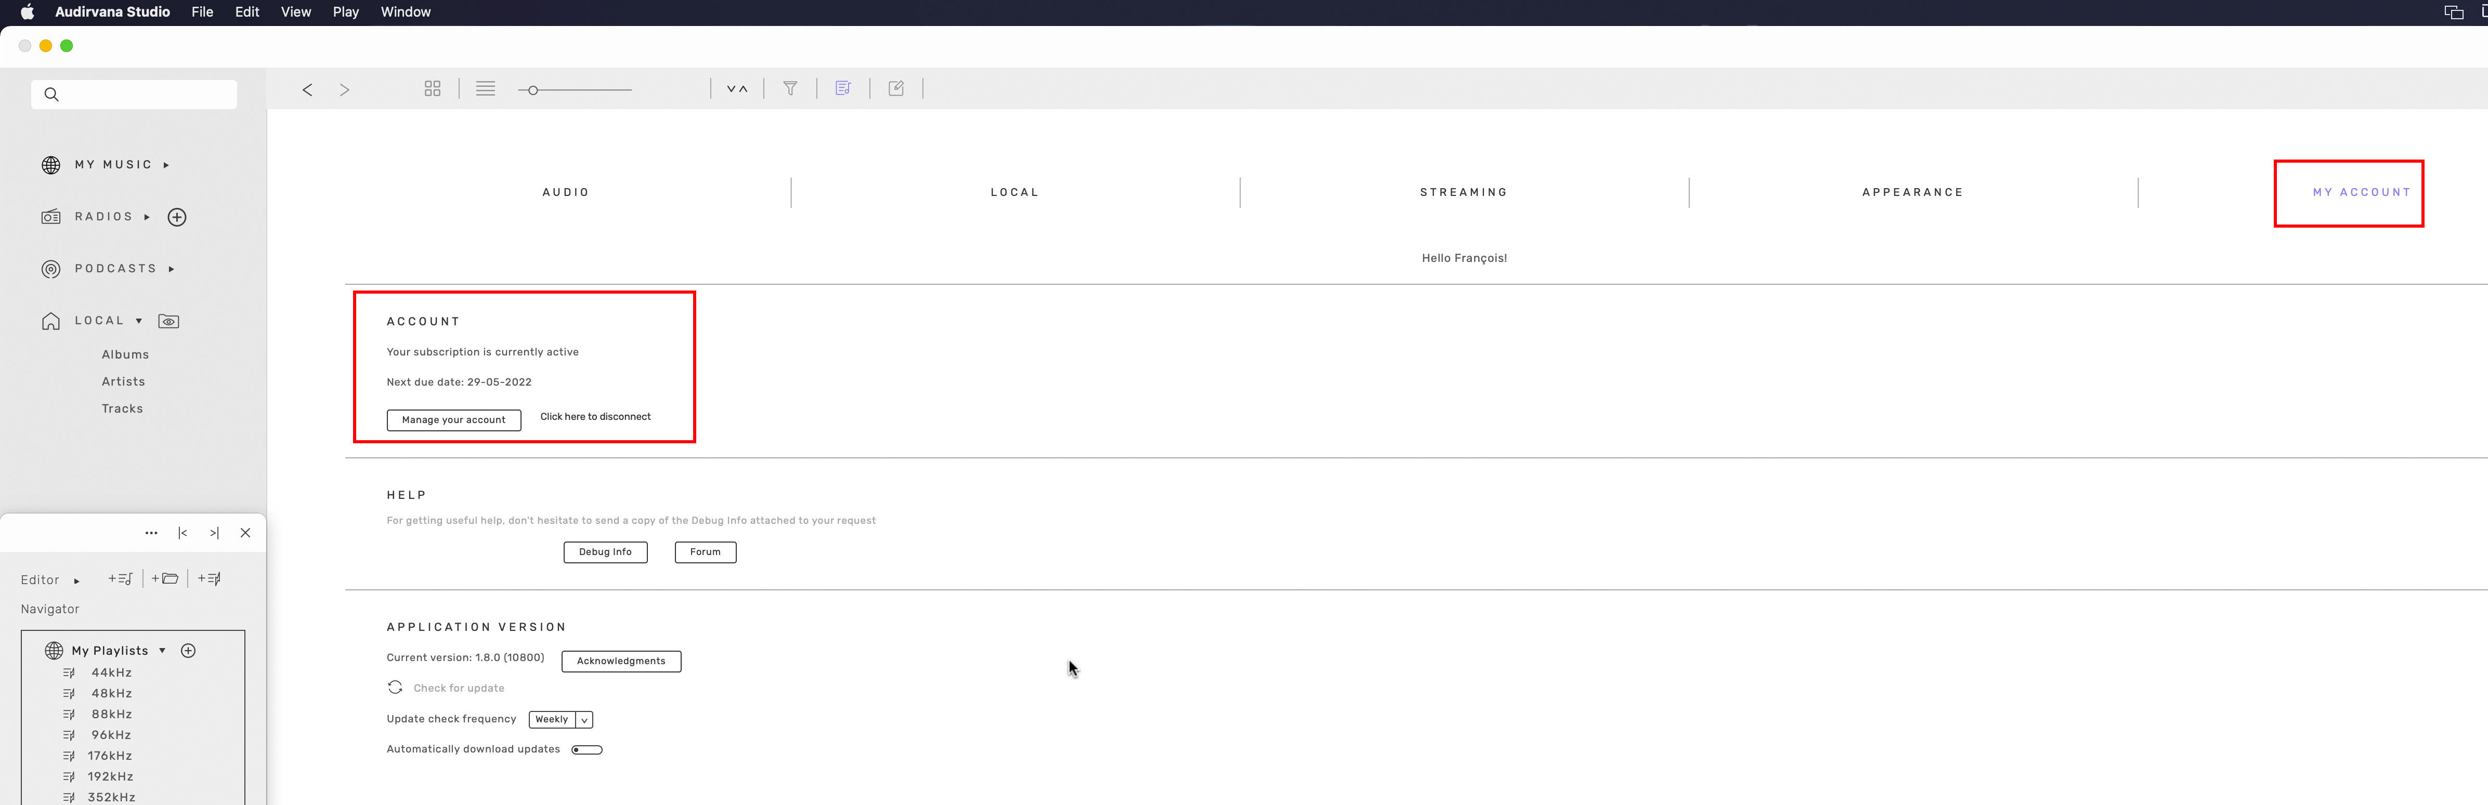
Task: Click the Local folder watch eye icon
Action: pos(169,321)
